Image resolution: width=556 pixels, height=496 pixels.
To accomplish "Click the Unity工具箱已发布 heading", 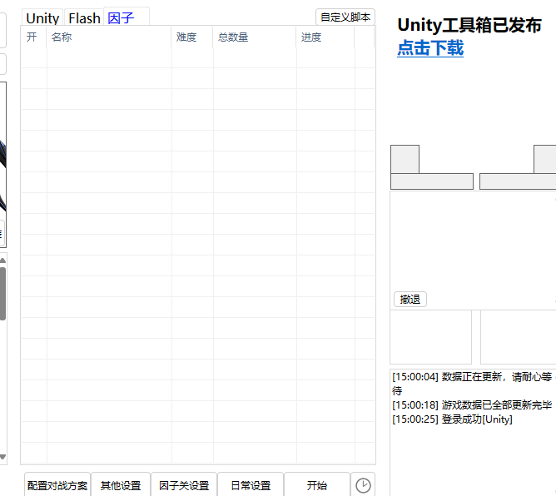I will 469,25.
